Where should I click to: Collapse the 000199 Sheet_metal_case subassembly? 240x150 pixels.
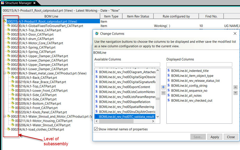[5, 73]
